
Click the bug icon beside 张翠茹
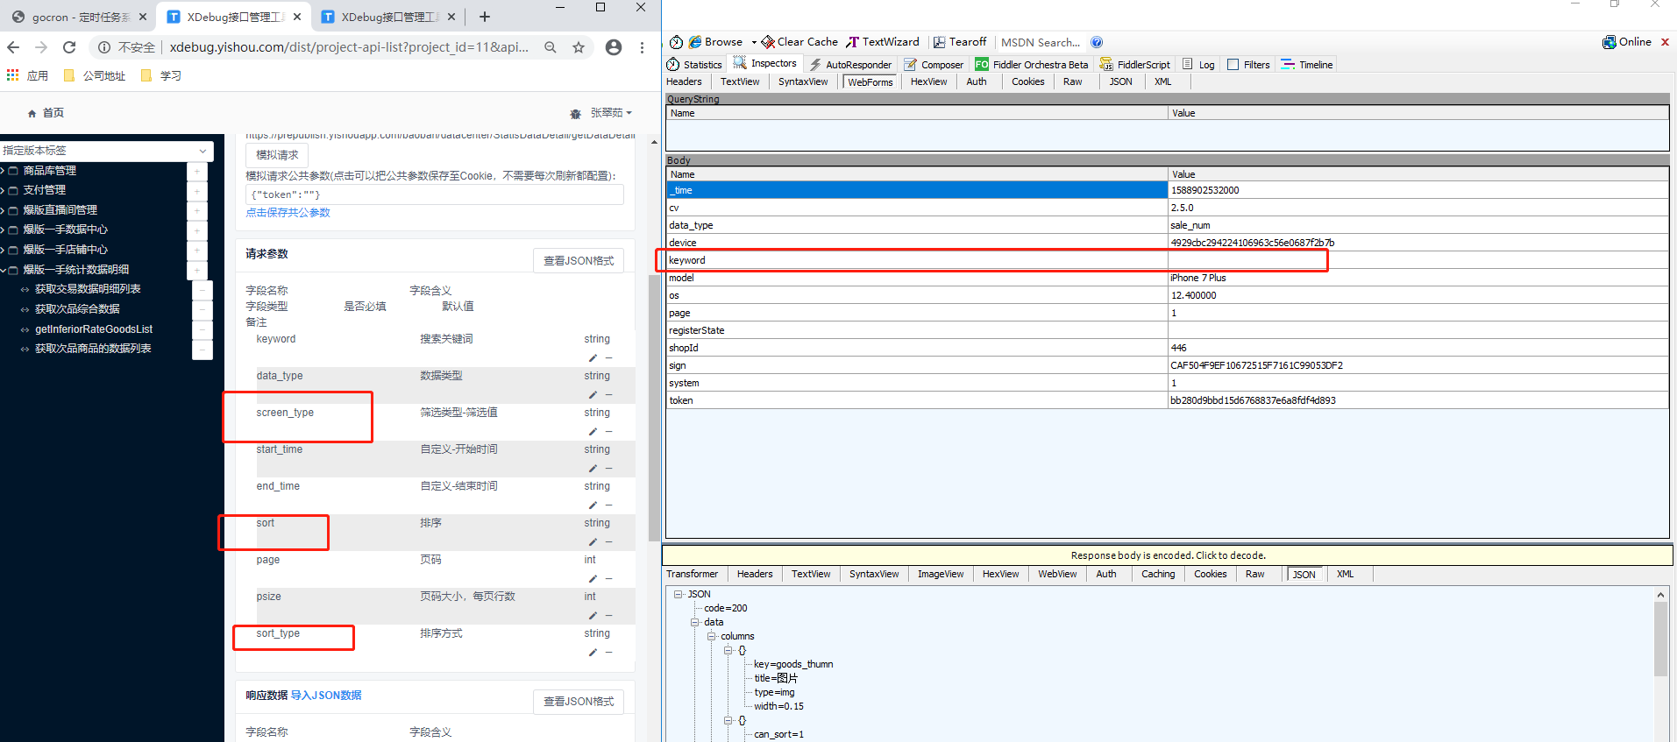[576, 114]
